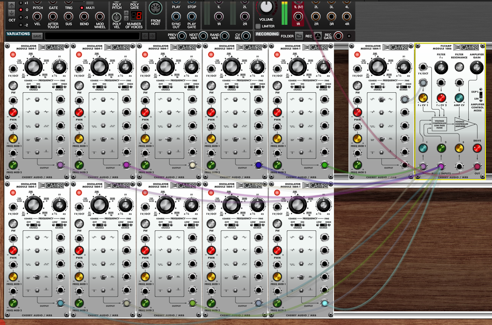
Task: Click the variations name field
Action: point(92,36)
